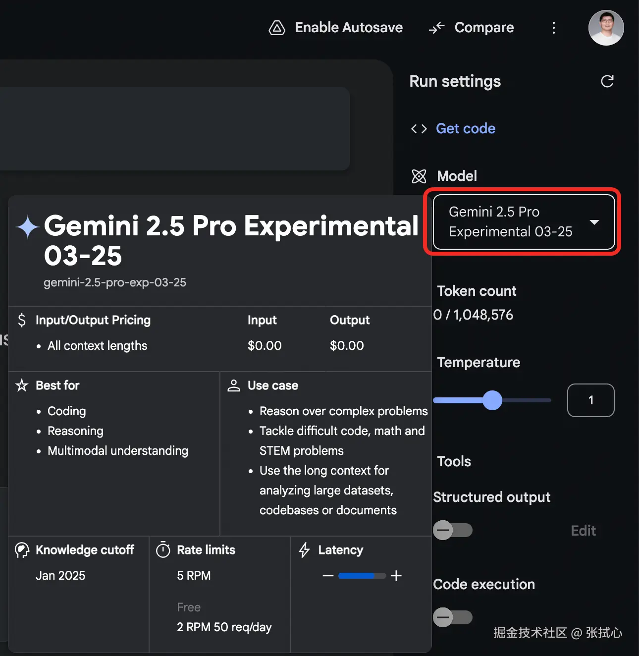Image resolution: width=639 pixels, height=656 pixels.
Task: Click the Use case person icon
Action: (x=234, y=385)
